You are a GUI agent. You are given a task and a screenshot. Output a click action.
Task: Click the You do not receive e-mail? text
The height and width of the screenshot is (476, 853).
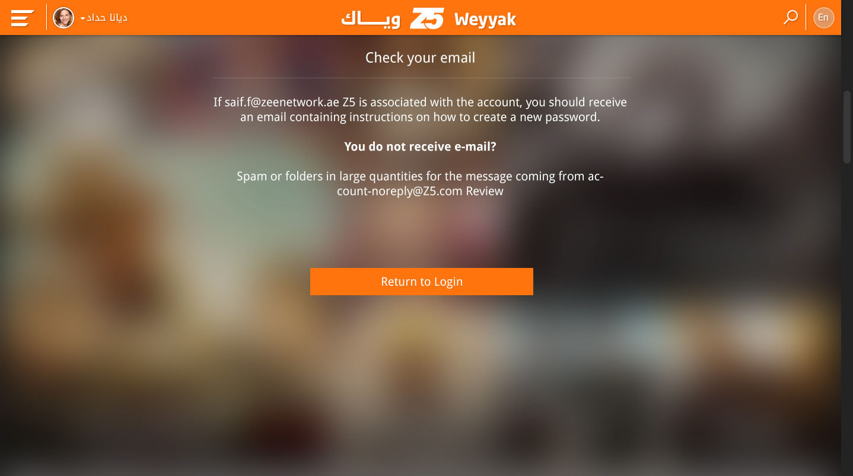click(x=421, y=146)
